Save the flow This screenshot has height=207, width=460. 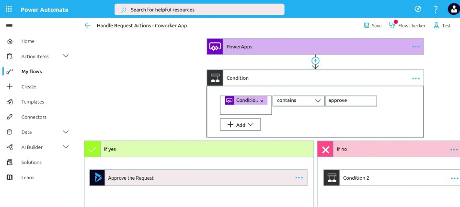372,25
